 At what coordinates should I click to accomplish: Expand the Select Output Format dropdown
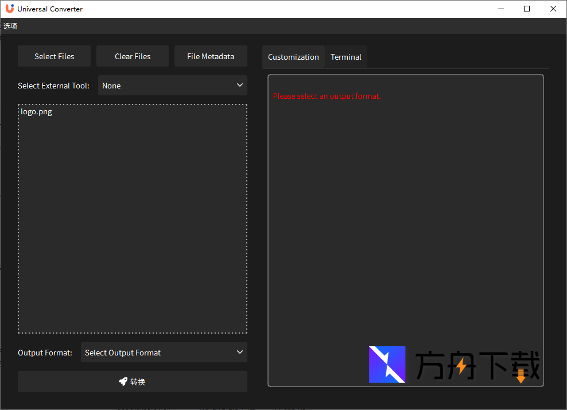pos(164,353)
